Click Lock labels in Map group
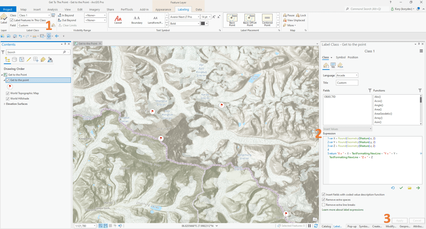Viewport: 426px width, 229px height. [301, 15]
